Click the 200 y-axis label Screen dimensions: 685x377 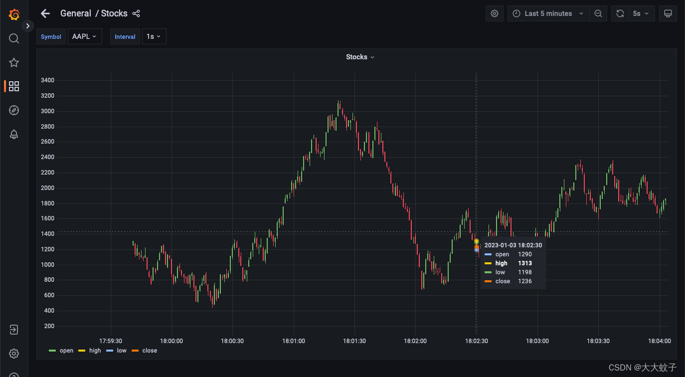tap(49, 326)
